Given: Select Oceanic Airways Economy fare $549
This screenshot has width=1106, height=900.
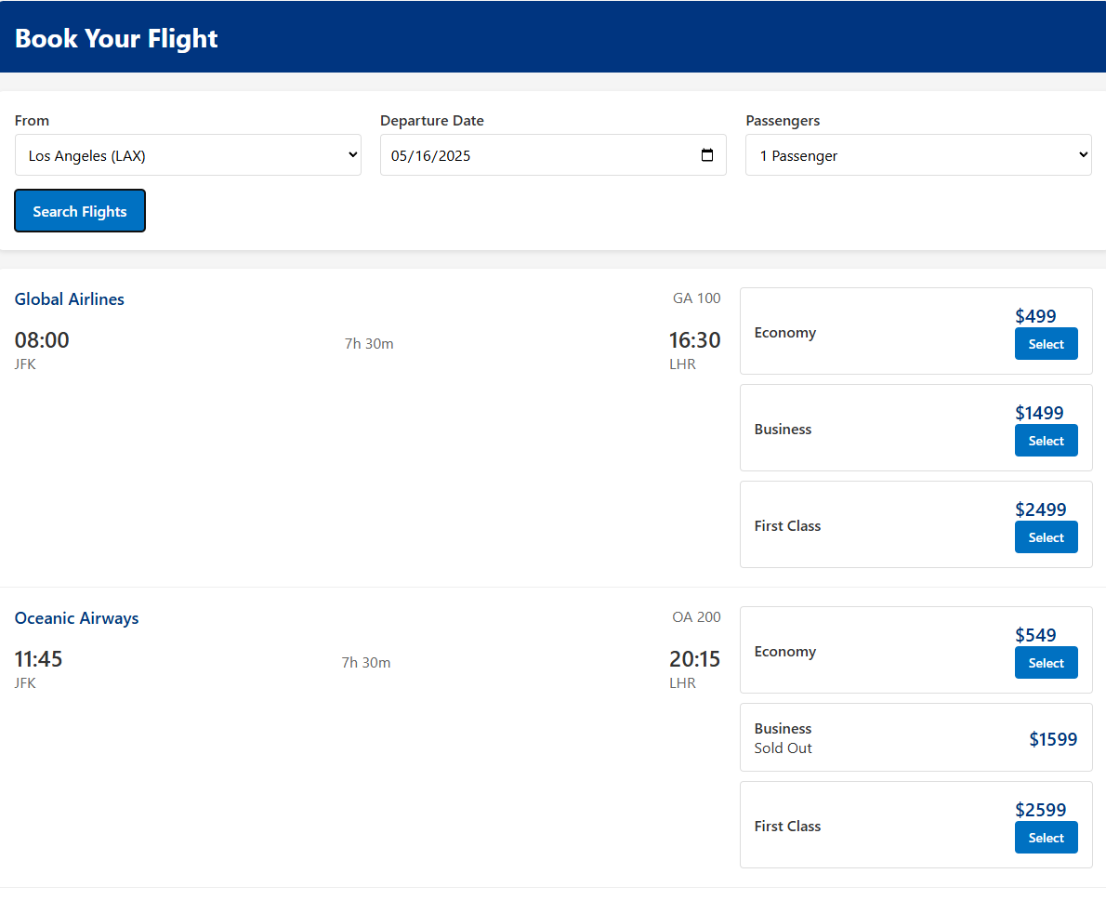Looking at the screenshot, I should point(1046,663).
